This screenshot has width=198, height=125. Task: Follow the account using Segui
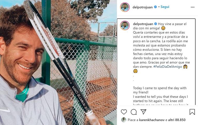coord(165,7)
